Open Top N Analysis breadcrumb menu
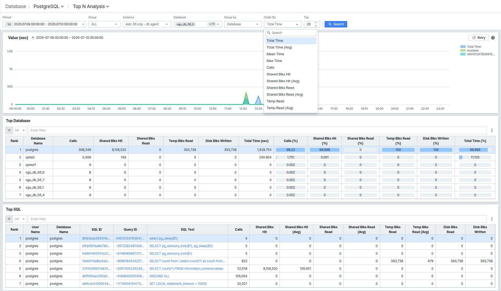This screenshot has width=501, height=291. (x=91, y=6)
